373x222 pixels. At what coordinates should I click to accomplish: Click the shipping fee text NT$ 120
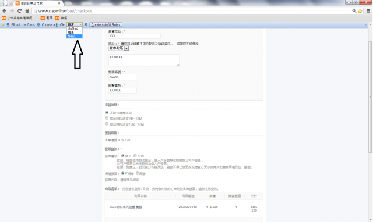[124, 140]
